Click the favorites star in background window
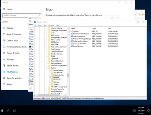Image resolution: width=151 pixels, height=115 pixels. click(x=136, y=15)
